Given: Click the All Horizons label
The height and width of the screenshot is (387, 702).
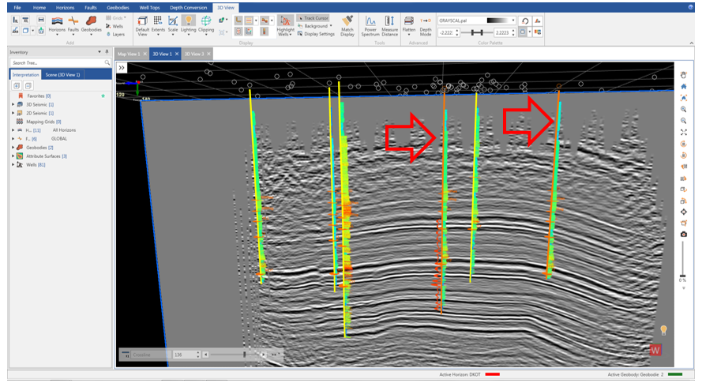Looking at the screenshot, I should pyautogui.click(x=64, y=130).
